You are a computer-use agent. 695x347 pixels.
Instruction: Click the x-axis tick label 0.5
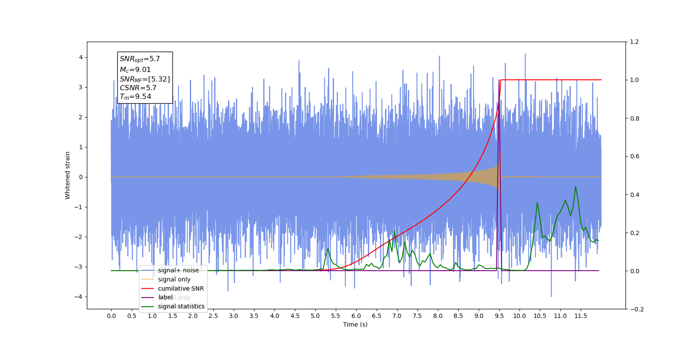(132, 316)
